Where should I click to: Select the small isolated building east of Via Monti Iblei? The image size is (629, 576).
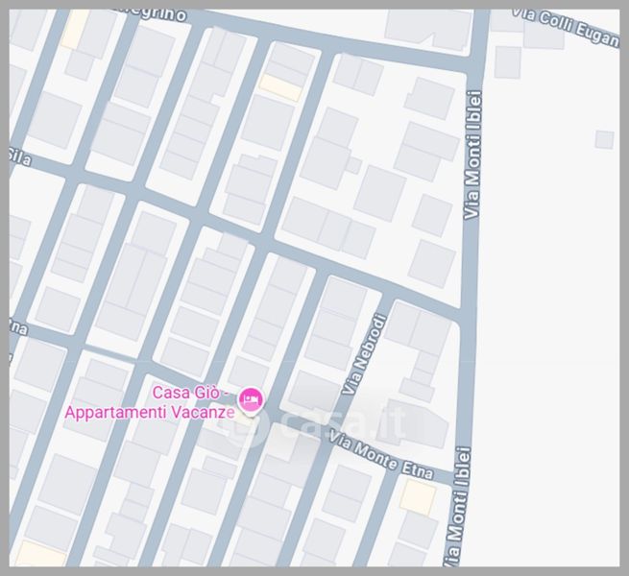[x=605, y=140]
